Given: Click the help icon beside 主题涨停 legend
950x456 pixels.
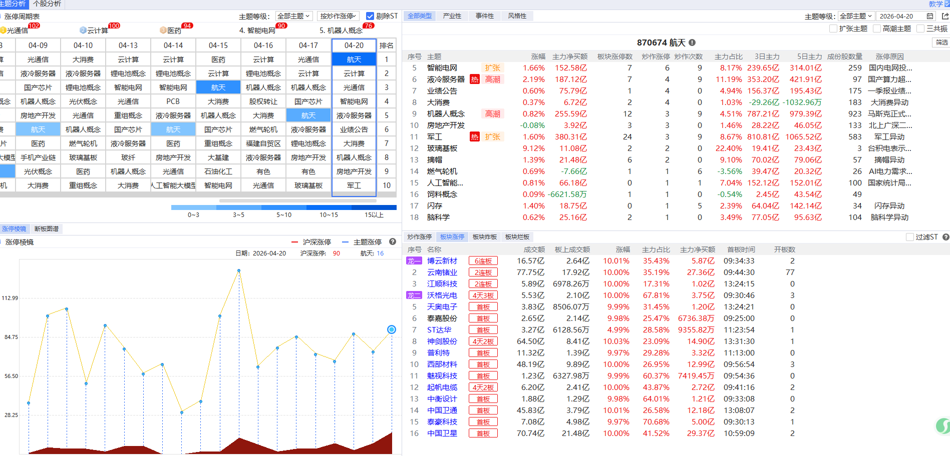Looking at the screenshot, I should (x=393, y=242).
